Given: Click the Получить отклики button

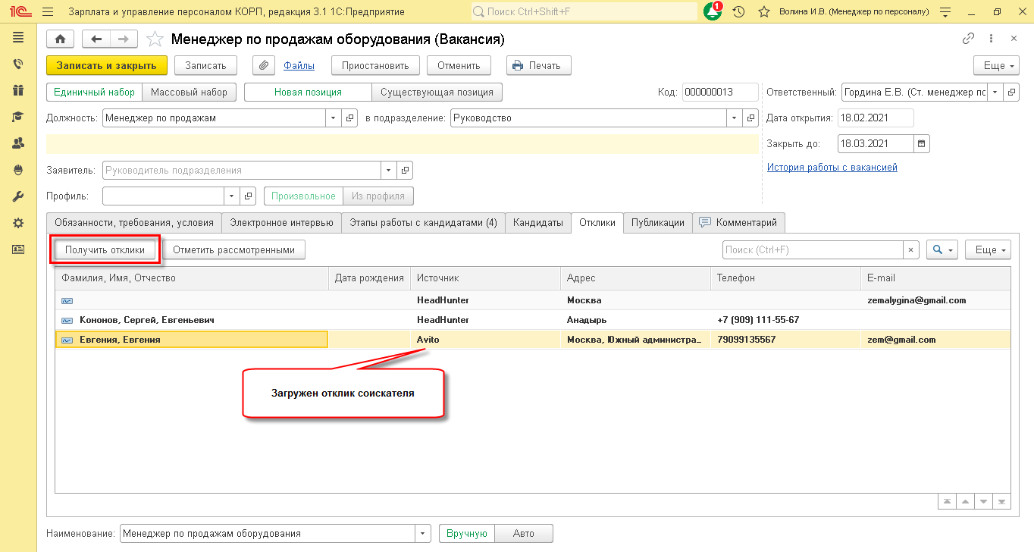Looking at the screenshot, I should (105, 249).
